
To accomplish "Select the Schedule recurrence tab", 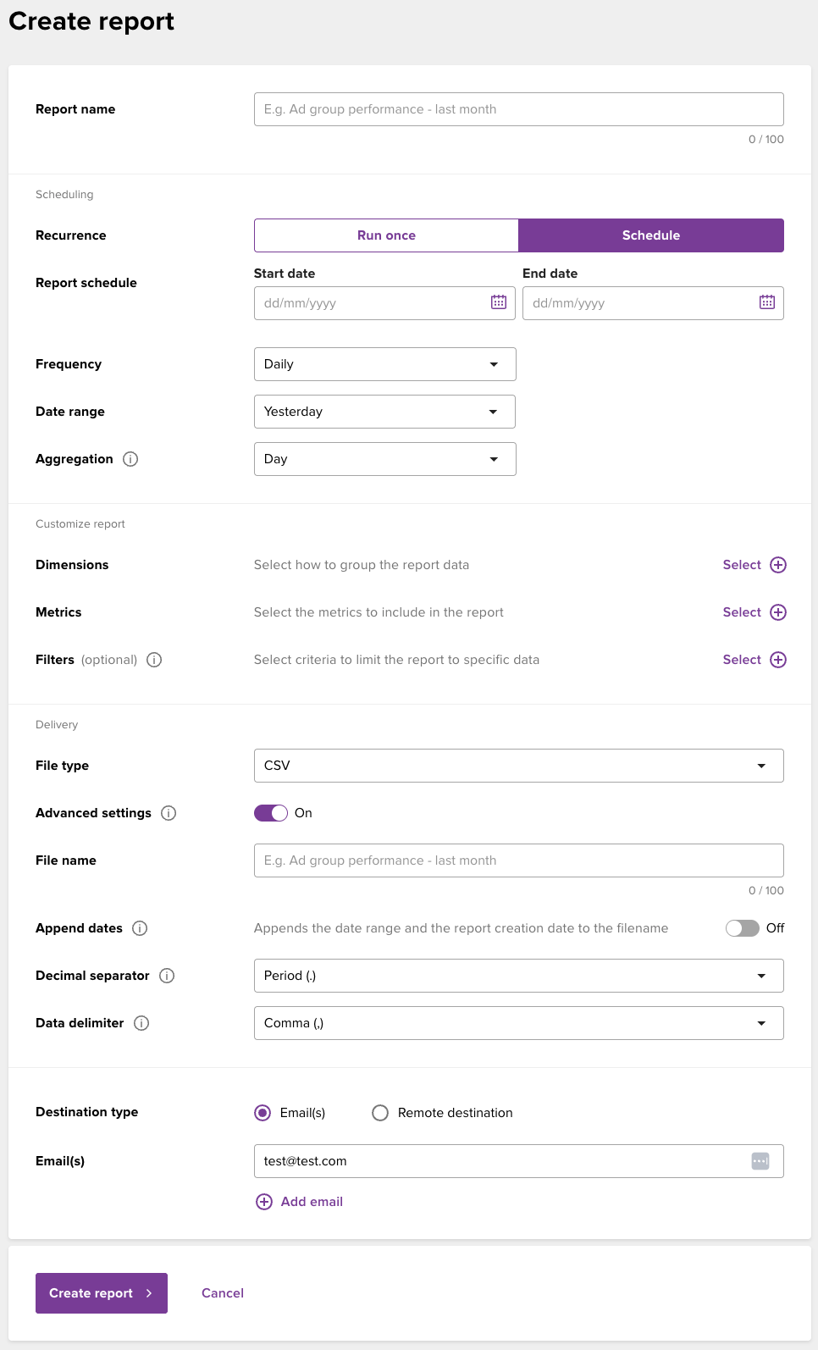I will point(650,235).
